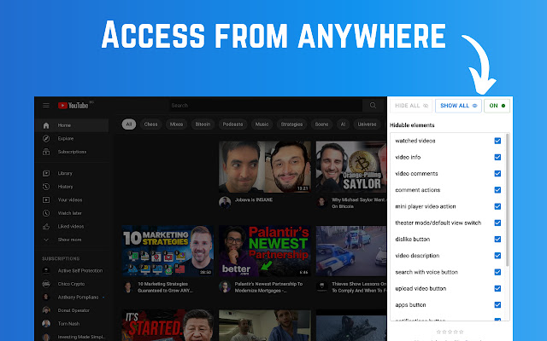Click the History clock icon
547x341 pixels.
[46, 187]
